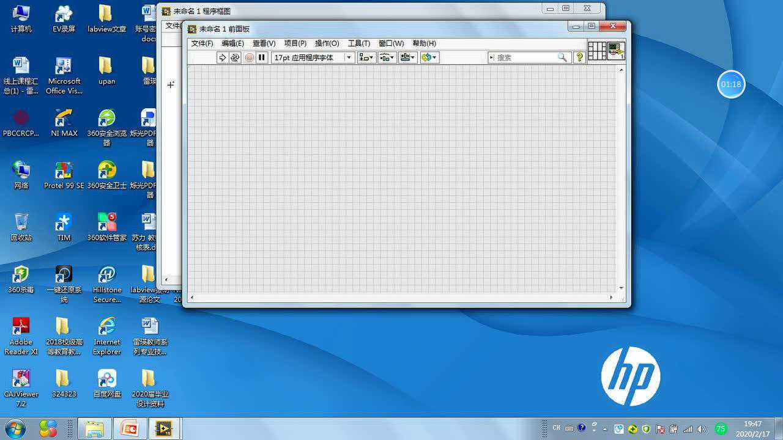Click the Abort Execution stop button
This screenshot has width=783, height=440.
(250, 57)
